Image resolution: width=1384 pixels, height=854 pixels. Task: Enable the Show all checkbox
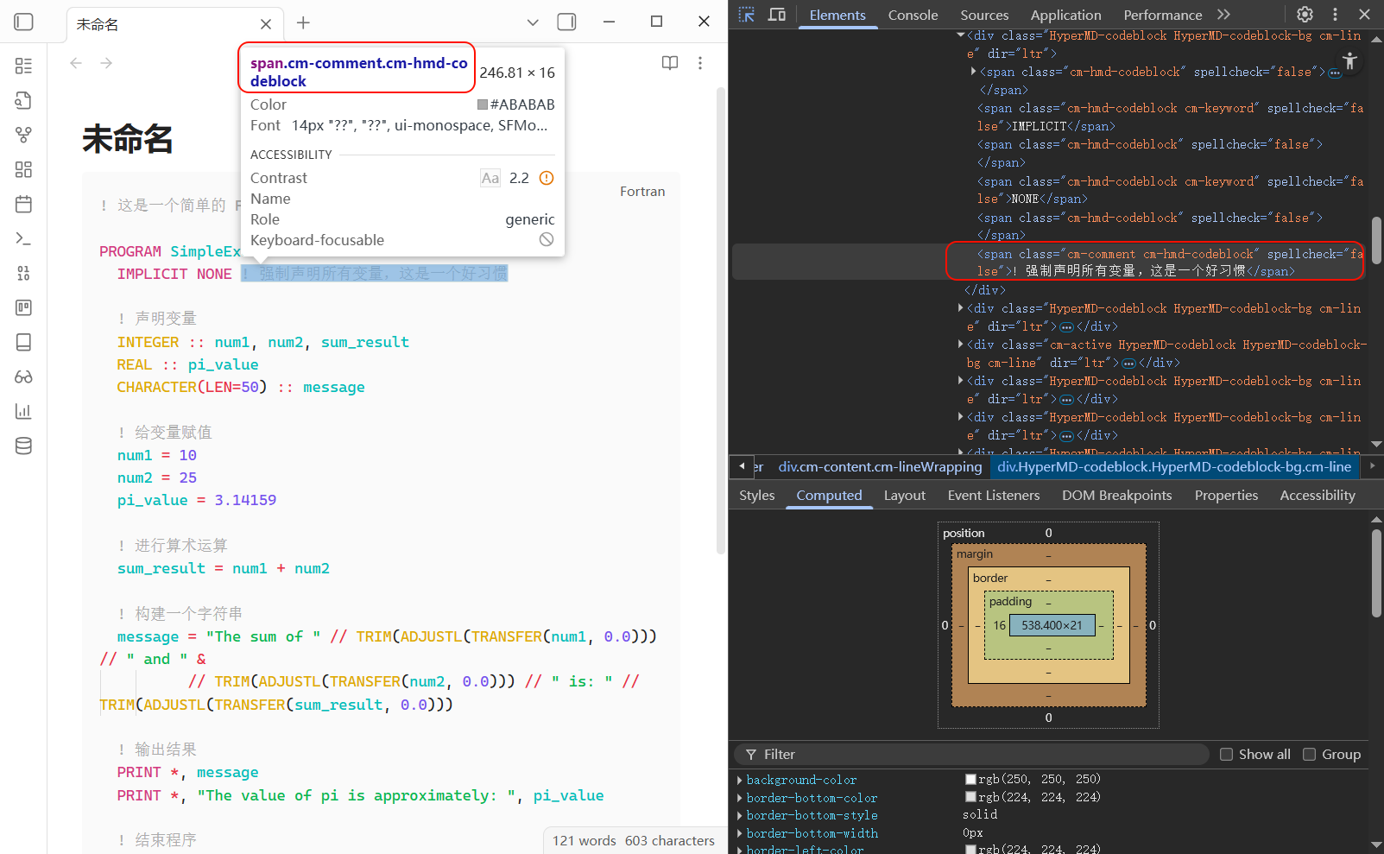point(1226,755)
